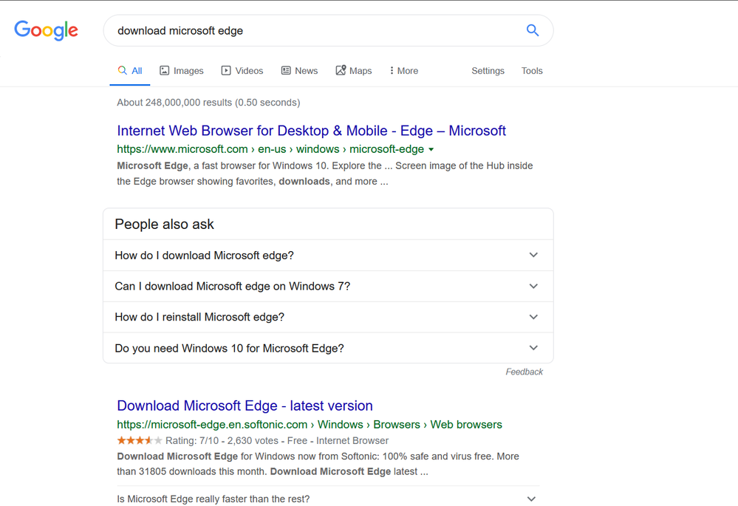Click the star rating on Softonic result
The height and width of the screenshot is (506, 738).
pos(140,441)
